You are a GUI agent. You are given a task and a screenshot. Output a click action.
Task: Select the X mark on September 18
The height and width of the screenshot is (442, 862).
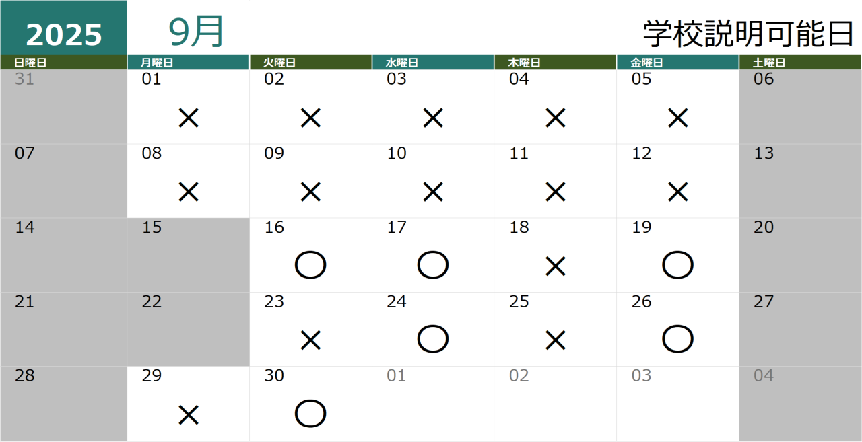pyautogui.click(x=555, y=267)
